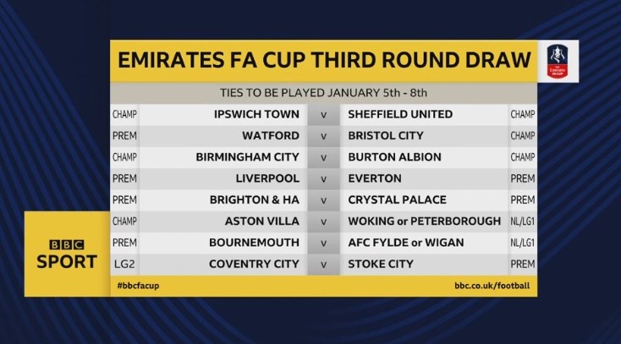Select the Birmingham City team name
The width and height of the screenshot is (621, 344).
click(x=247, y=157)
